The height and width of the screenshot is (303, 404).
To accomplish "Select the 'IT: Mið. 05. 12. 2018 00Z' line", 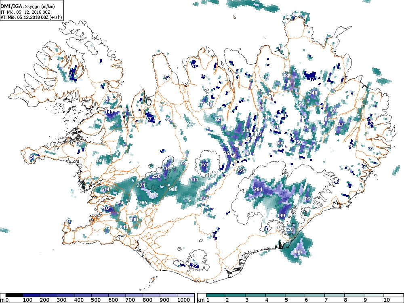I will (25, 12).
